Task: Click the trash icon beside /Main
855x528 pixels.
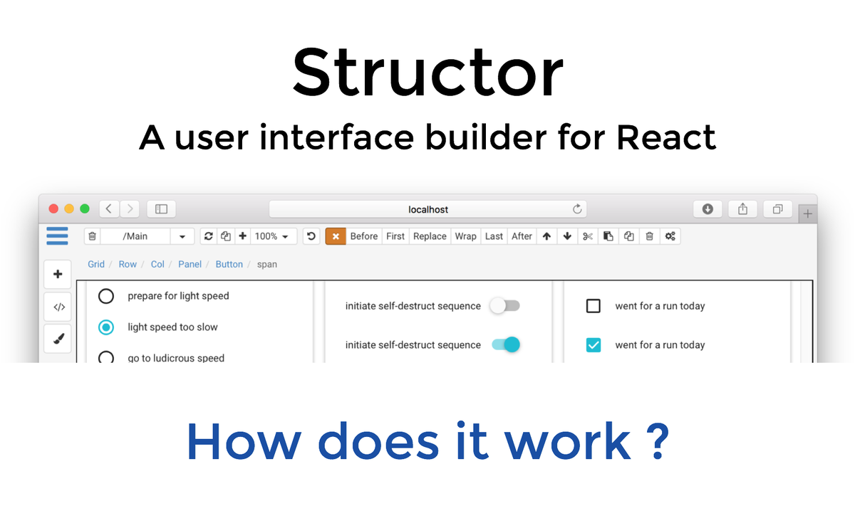Action: pyautogui.click(x=93, y=236)
